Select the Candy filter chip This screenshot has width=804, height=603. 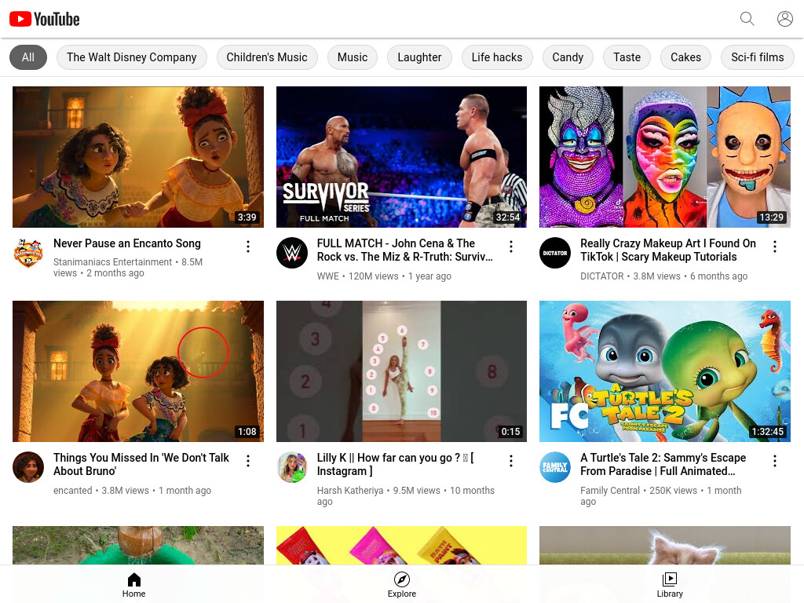point(568,57)
